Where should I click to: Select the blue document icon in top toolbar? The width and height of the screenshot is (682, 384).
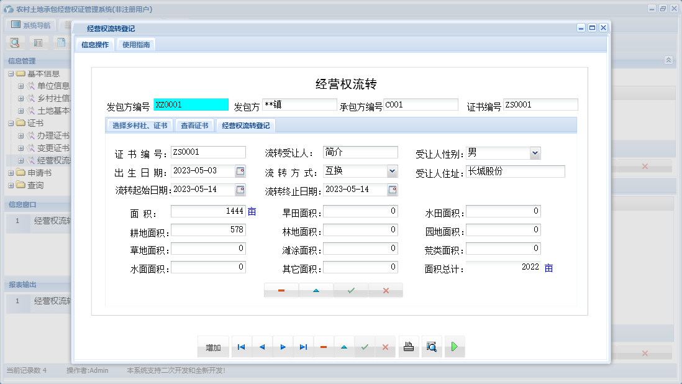pos(61,42)
